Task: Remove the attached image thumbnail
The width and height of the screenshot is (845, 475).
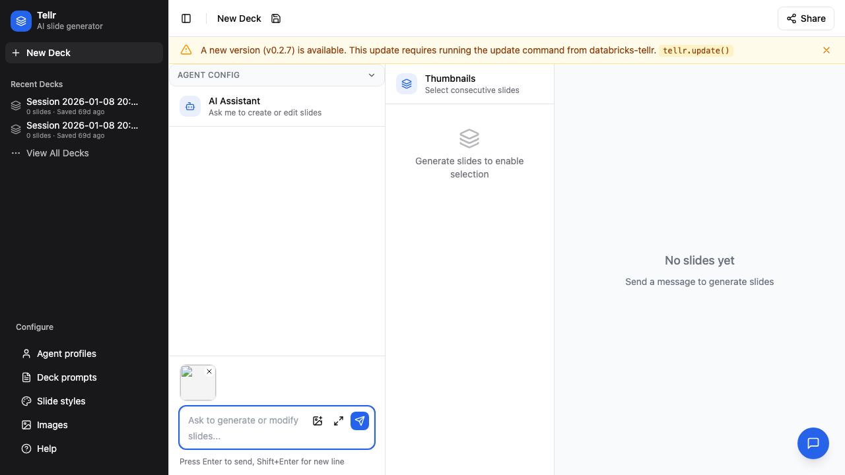Action: pos(209,371)
